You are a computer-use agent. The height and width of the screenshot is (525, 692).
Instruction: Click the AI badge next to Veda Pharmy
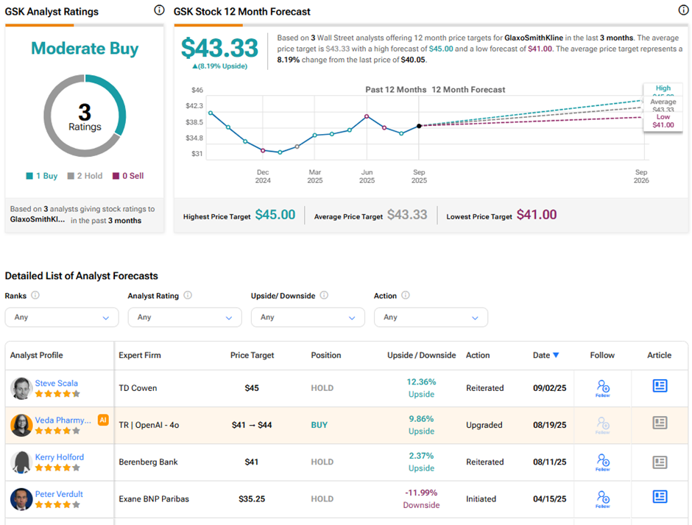[103, 420]
